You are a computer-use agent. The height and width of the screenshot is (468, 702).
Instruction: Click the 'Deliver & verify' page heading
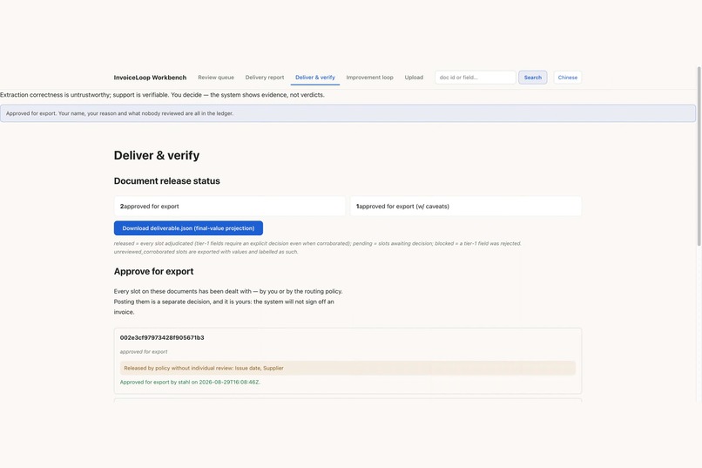coord(157,155)
